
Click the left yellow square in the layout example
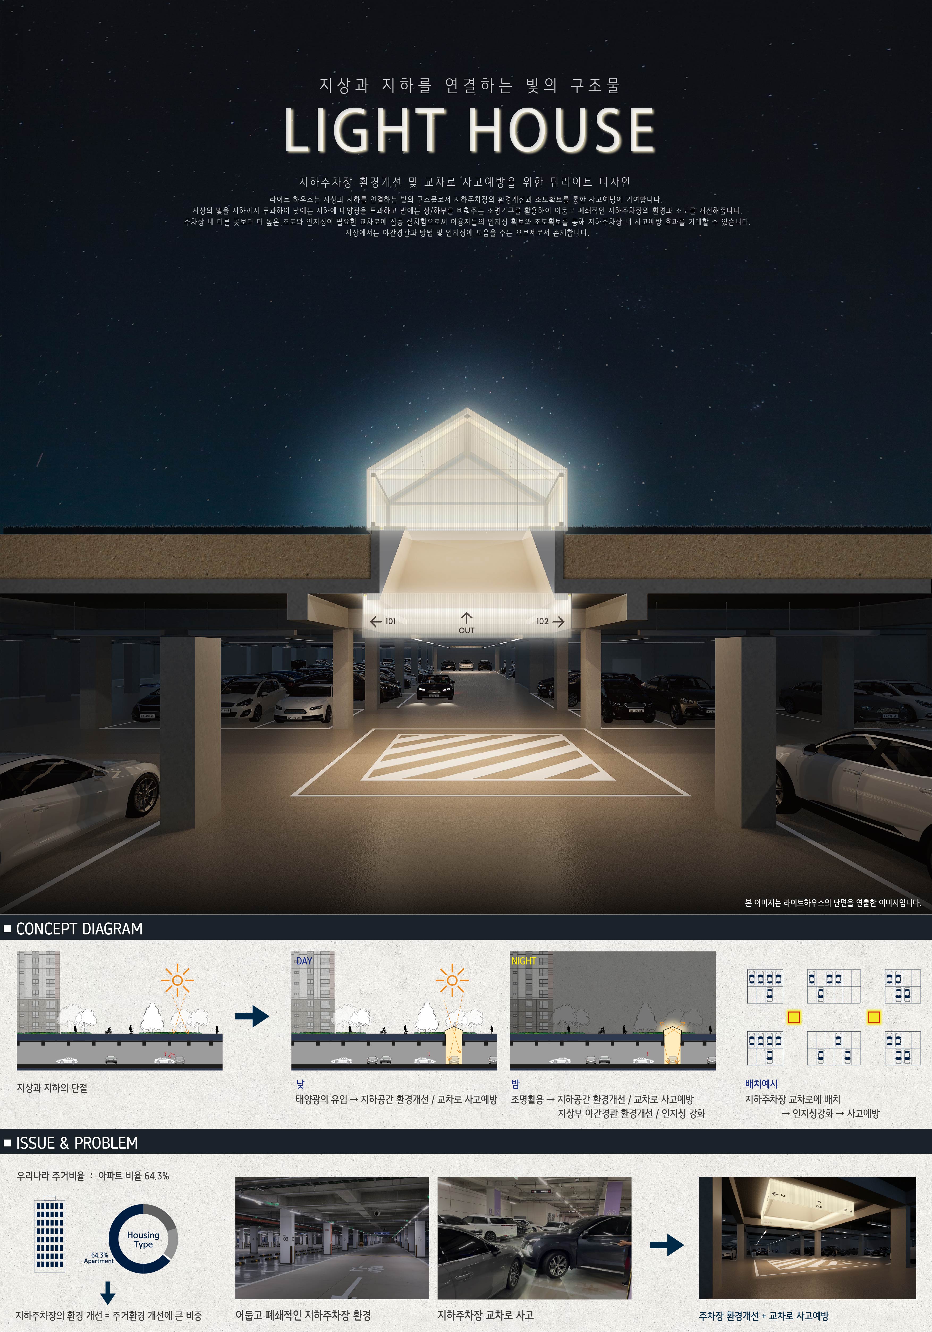(x=793, y=1017)
